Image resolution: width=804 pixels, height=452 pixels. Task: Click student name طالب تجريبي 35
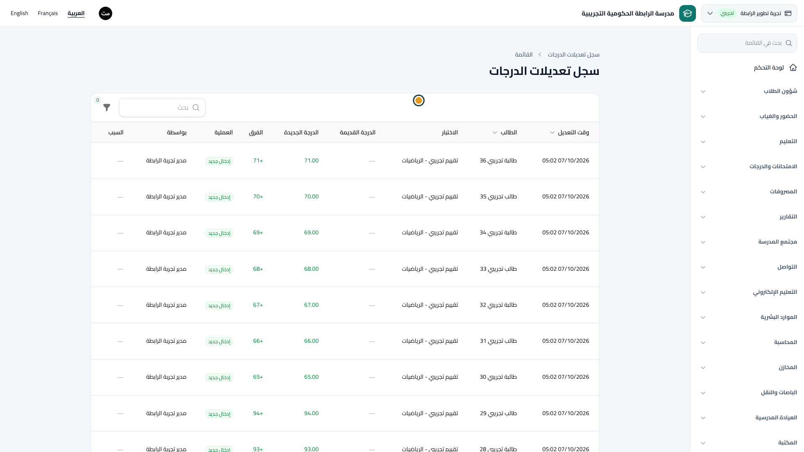[x=498, y=197]
